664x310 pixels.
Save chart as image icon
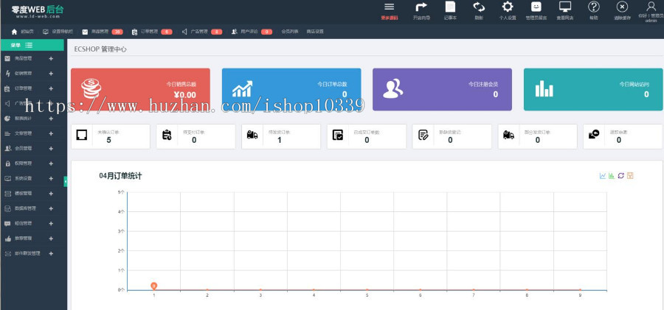(x=630, y=175)
